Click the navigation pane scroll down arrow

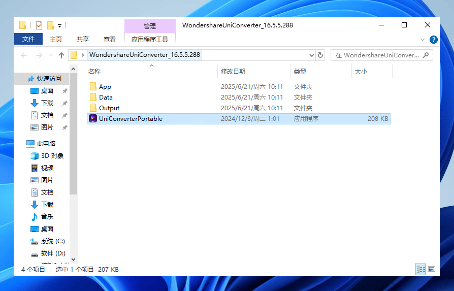coord(73,260)
